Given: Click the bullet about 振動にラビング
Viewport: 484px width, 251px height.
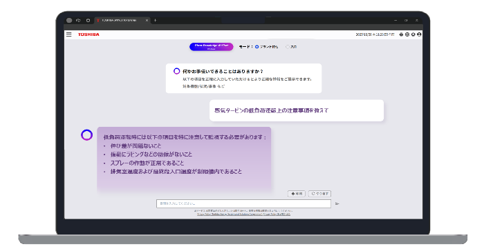Looking at the screenshot, I should [151, 154].
